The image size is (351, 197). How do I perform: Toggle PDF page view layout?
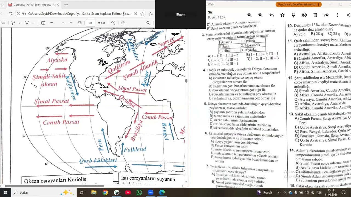pos(123,23)
